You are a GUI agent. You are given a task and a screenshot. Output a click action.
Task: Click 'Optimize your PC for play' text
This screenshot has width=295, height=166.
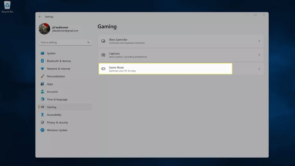pyautogui.click(x=122, y=71)
